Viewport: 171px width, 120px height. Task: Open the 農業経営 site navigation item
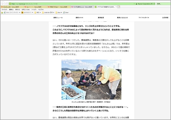[x=101, y=18]
